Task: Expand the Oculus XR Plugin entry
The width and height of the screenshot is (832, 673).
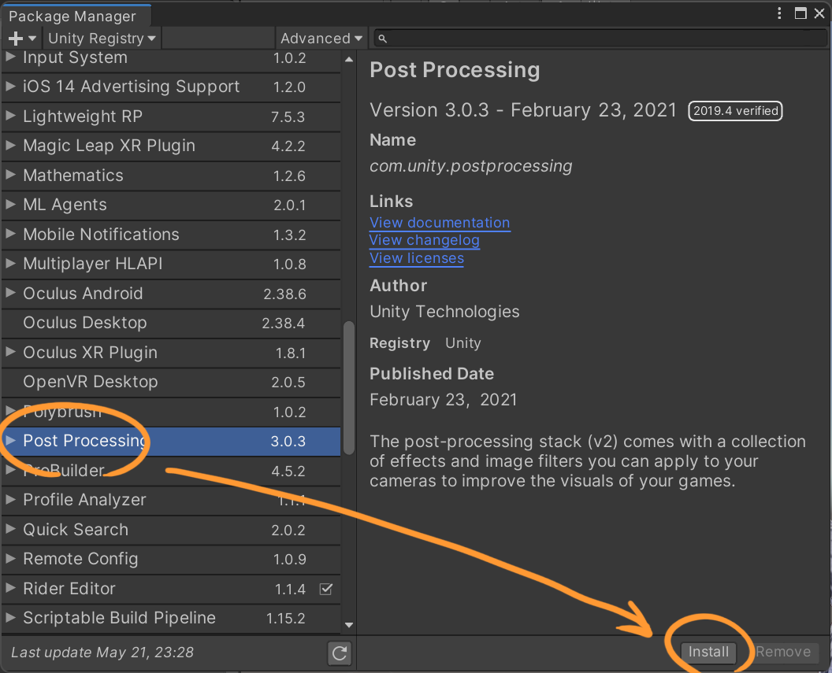Action: 10,352
